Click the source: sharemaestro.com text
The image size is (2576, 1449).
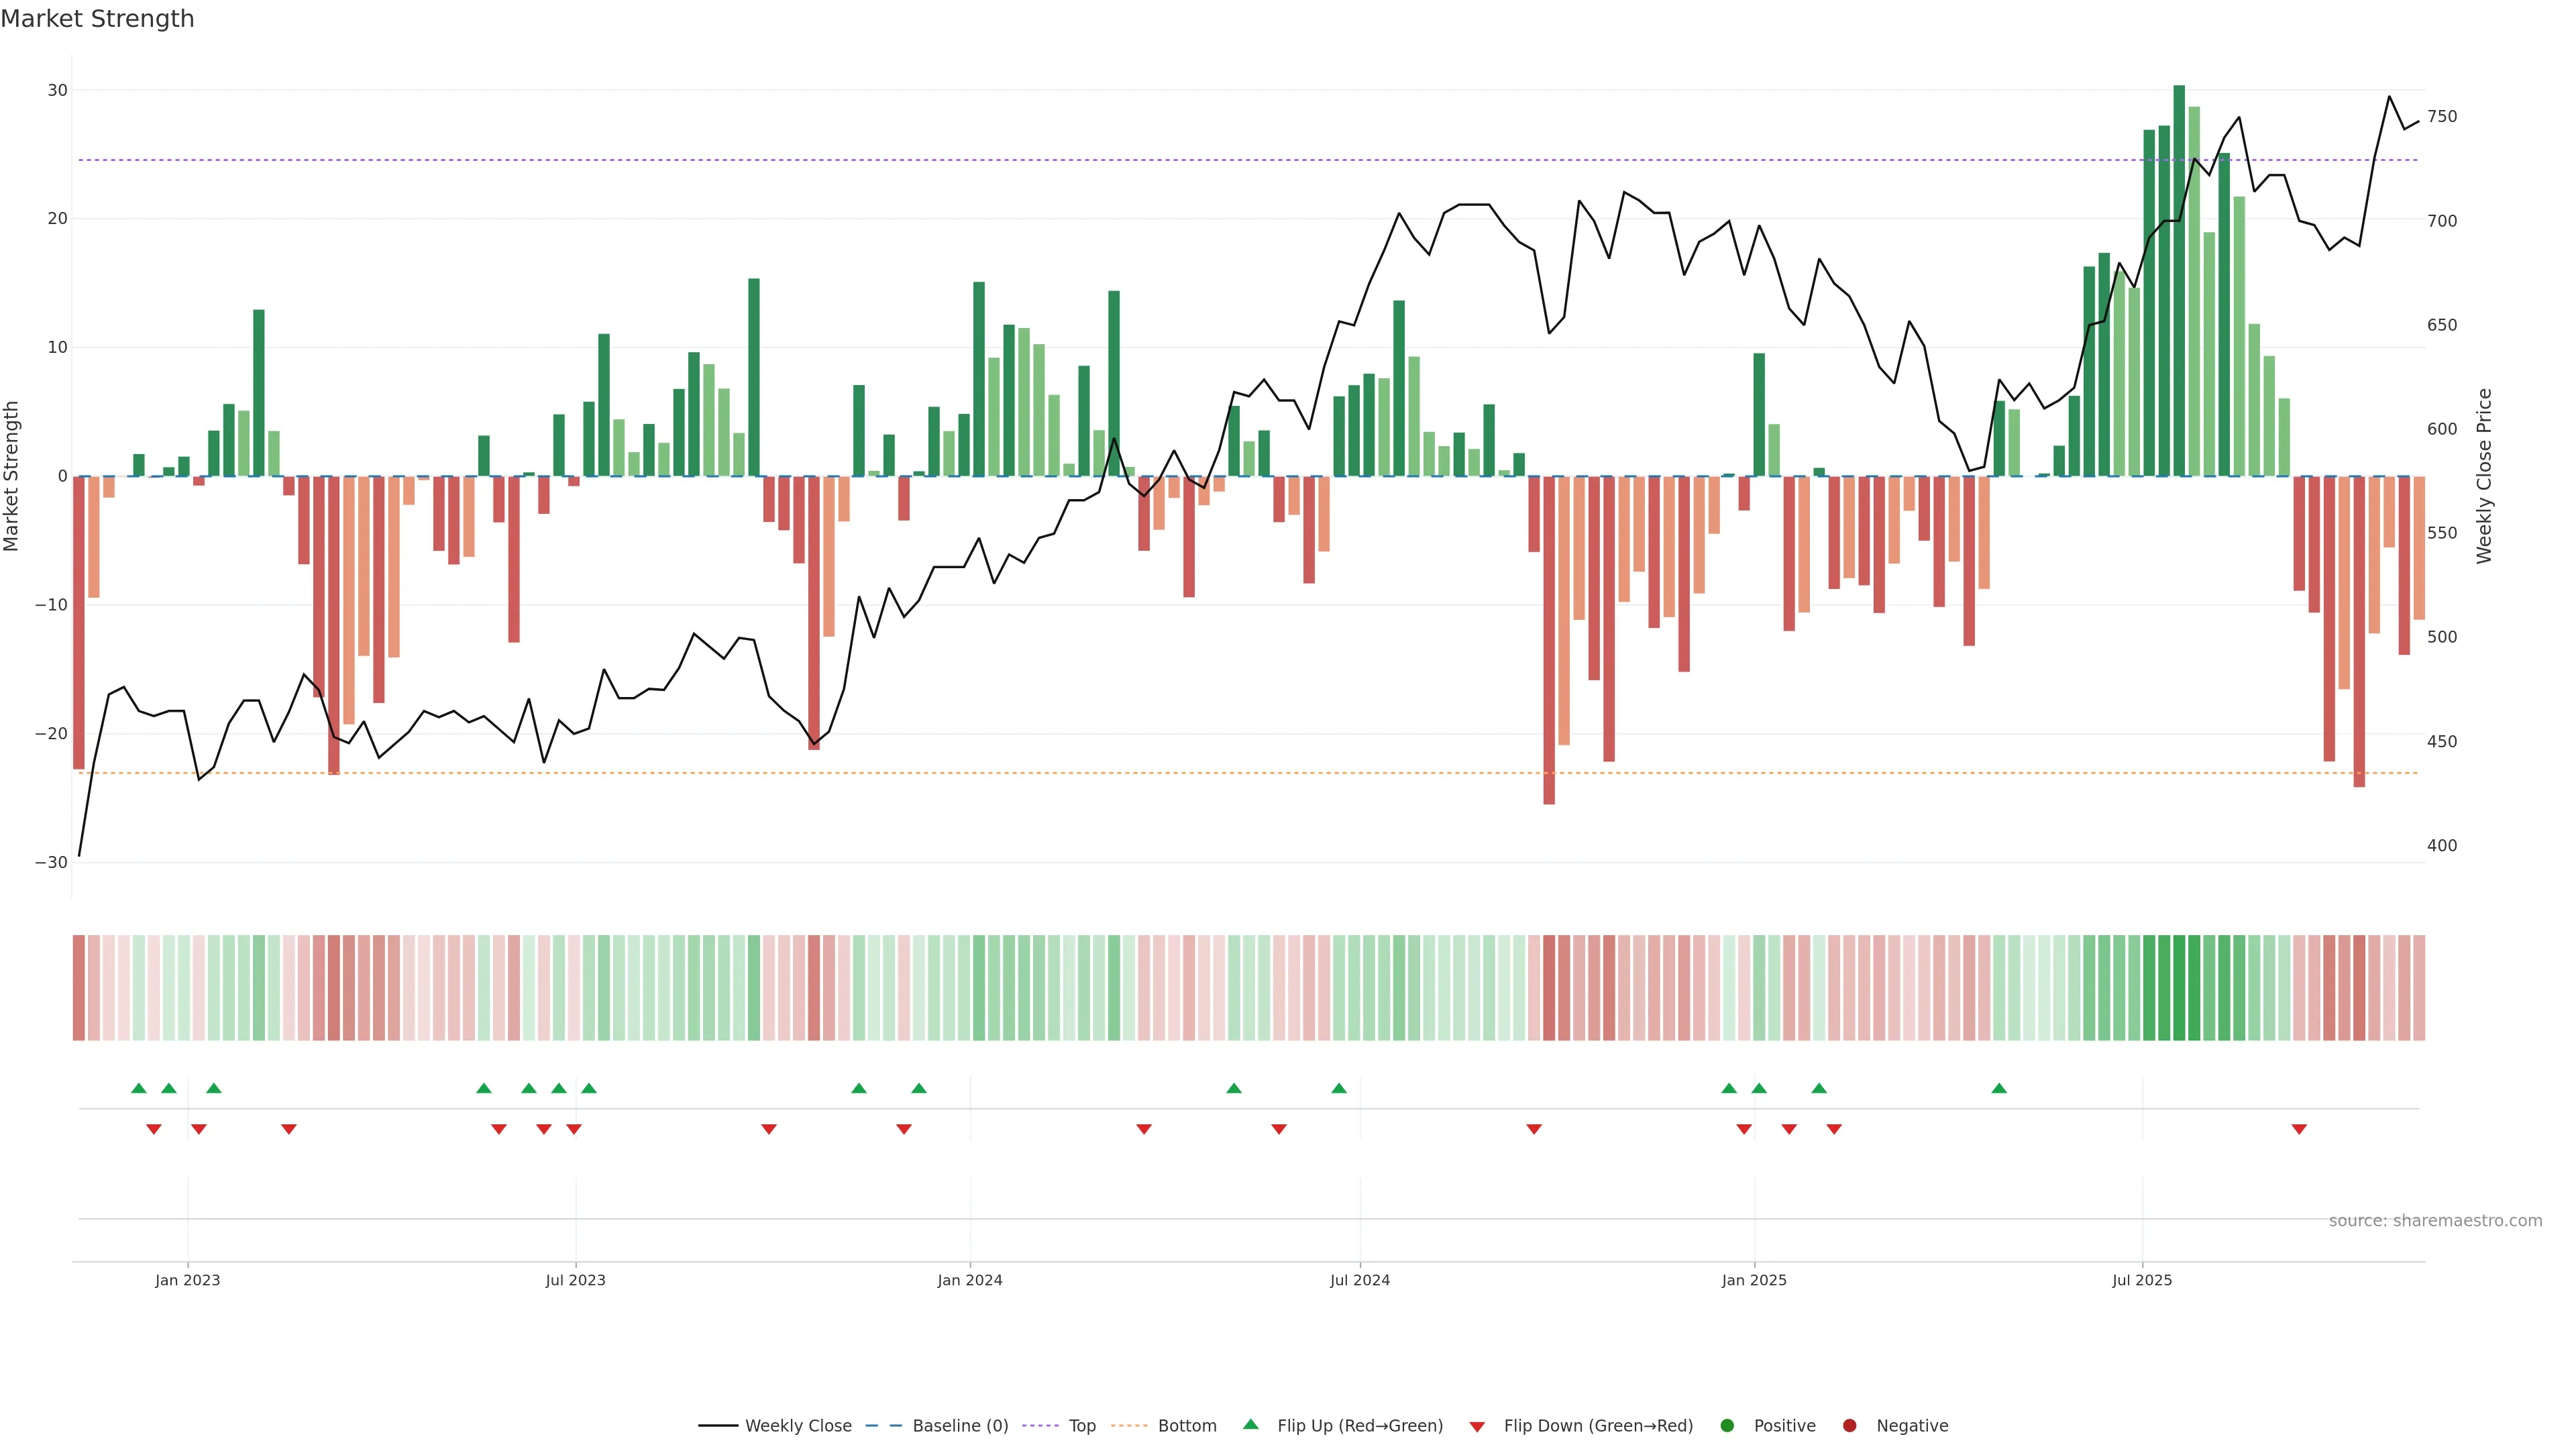(x=2435, y=1221)
